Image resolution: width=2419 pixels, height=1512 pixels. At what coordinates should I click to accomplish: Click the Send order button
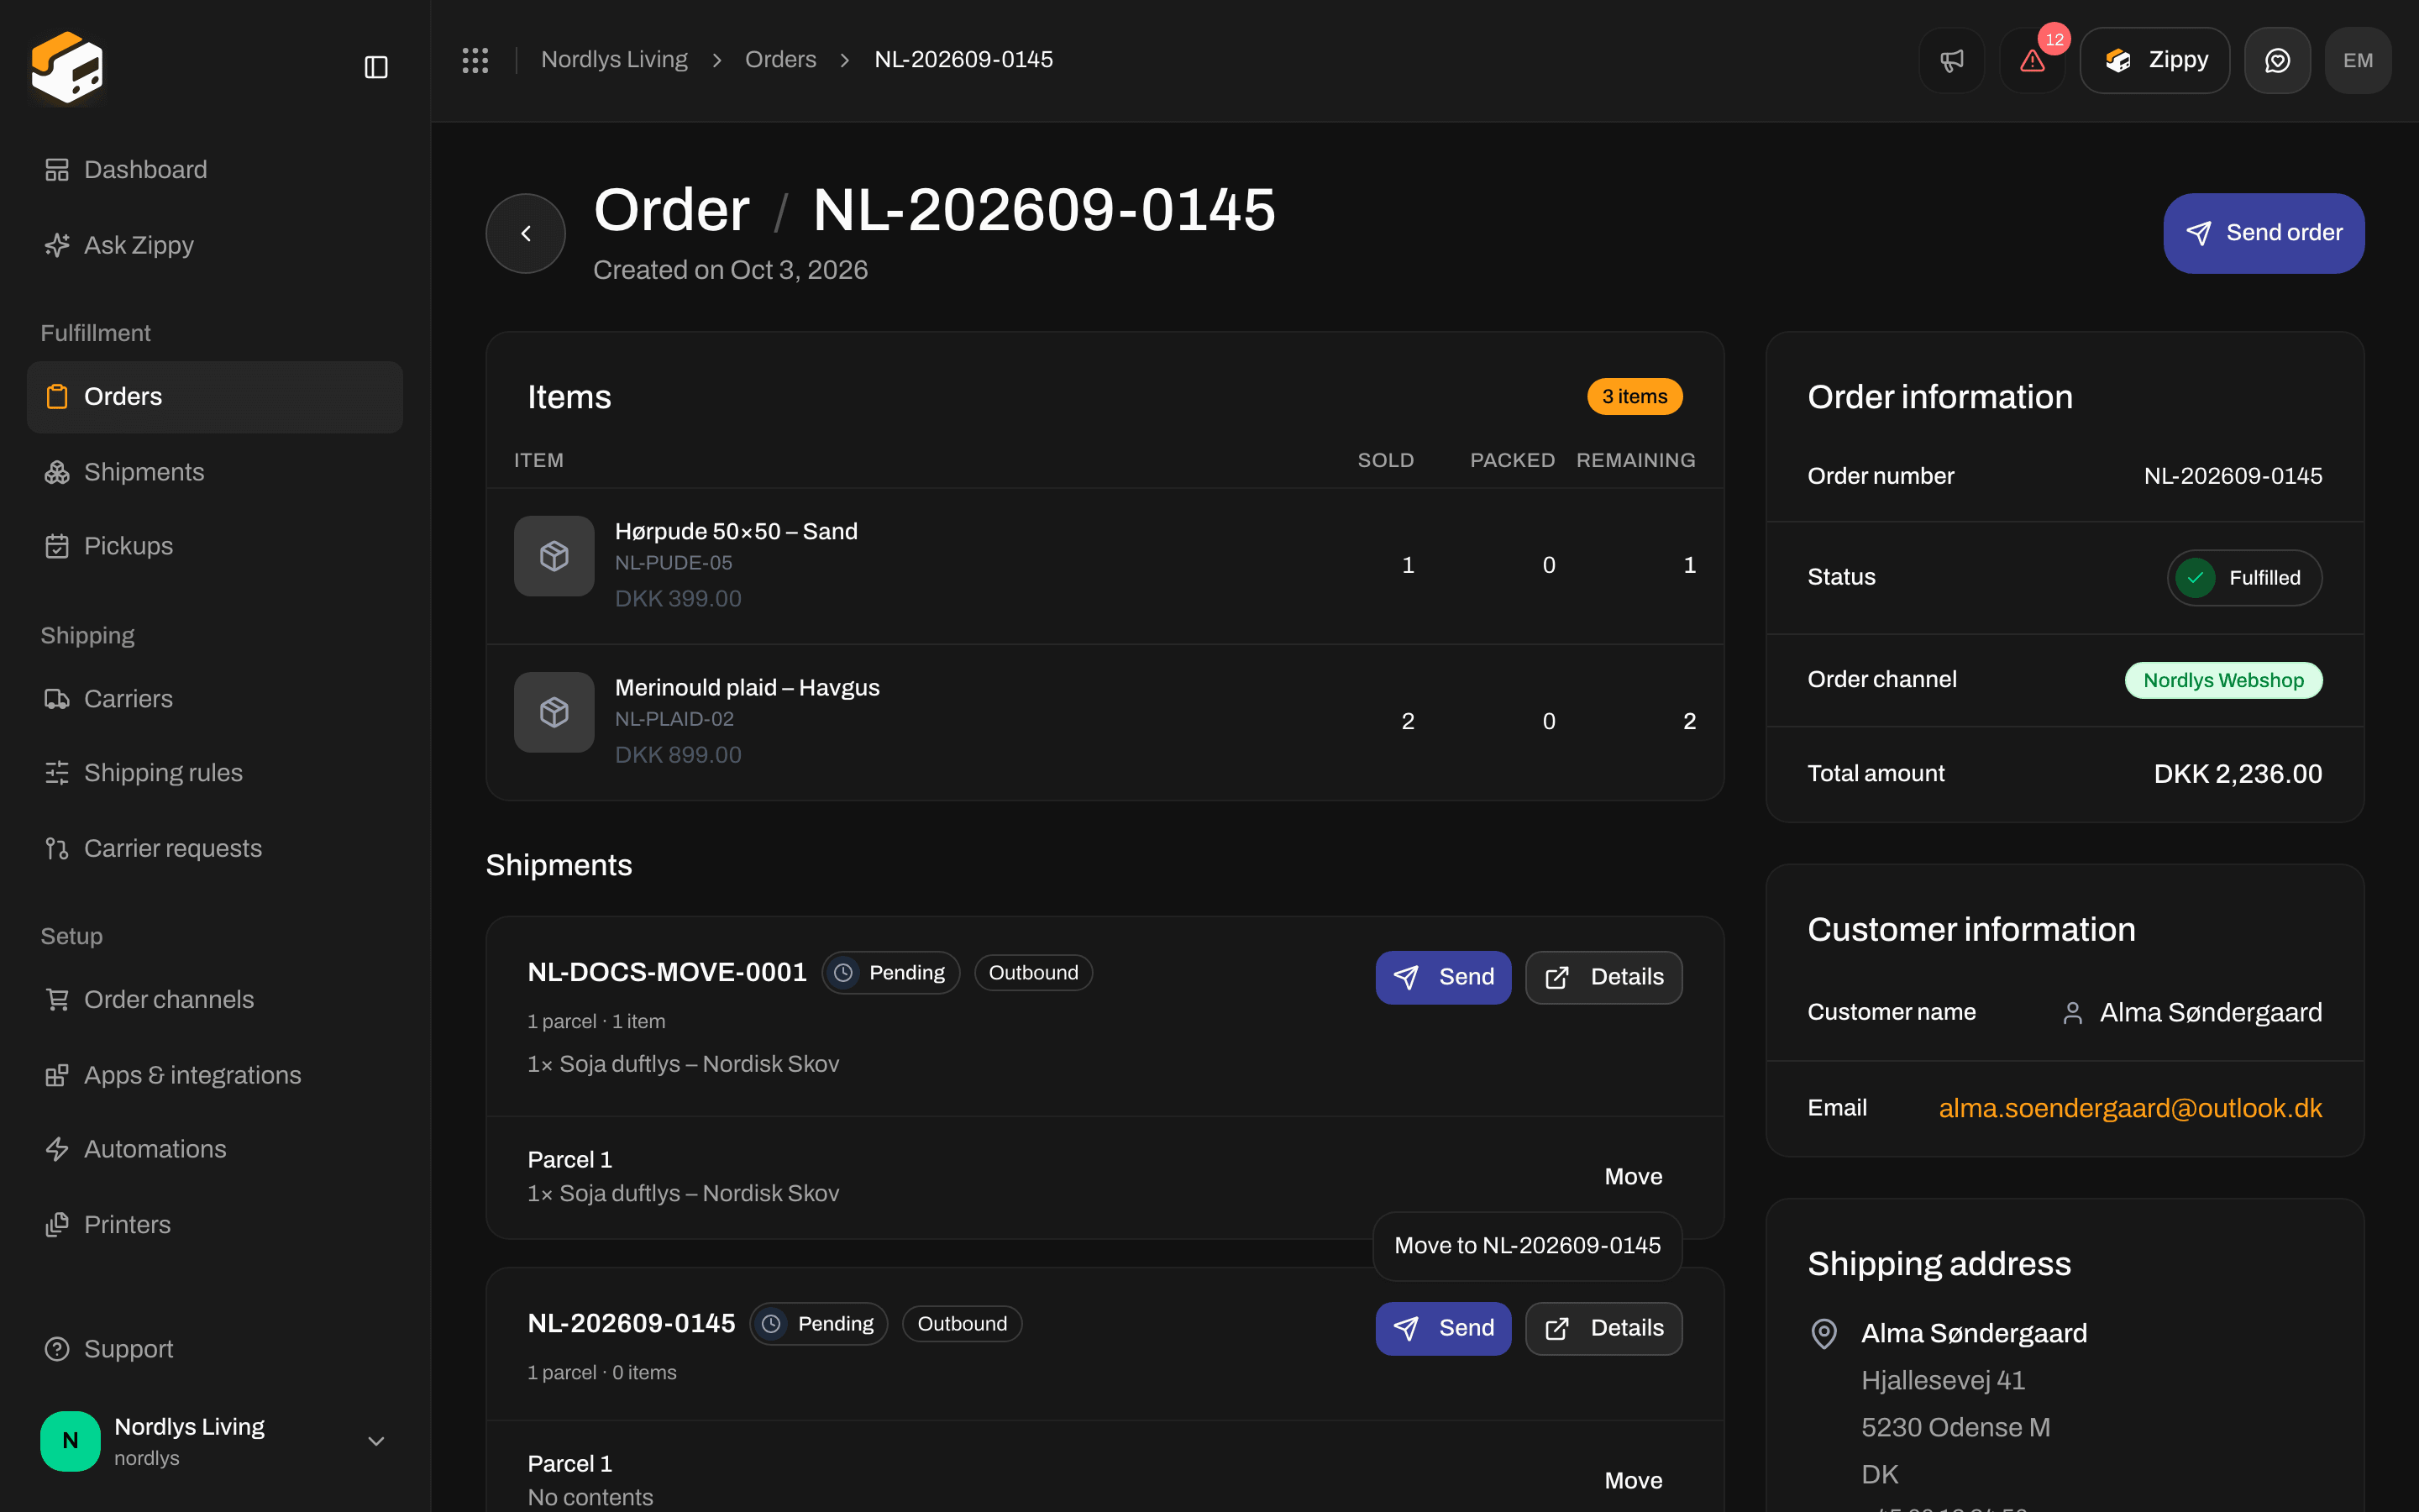tap(2263, 233)
